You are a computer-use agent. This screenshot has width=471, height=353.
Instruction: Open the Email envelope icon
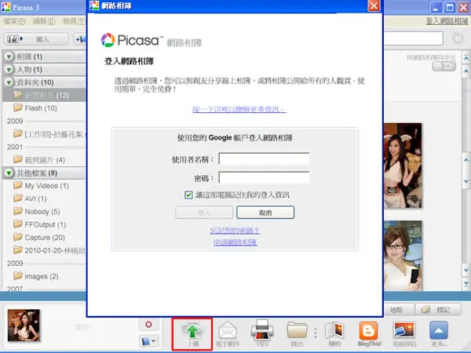(x=228, y=330)
